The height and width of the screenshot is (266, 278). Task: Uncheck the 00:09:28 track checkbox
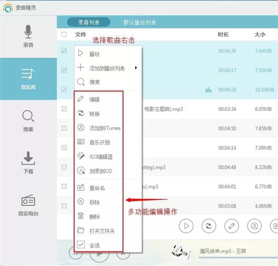[x=64, y=90]
